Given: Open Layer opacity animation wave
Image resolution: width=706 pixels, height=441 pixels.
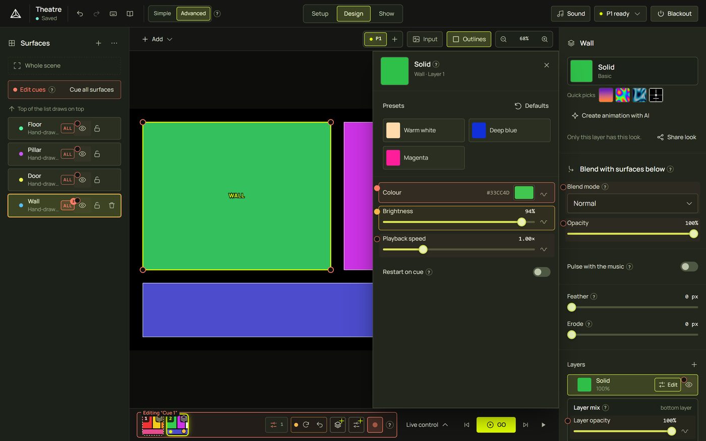Looking at the screenshot, I should pos(684,431).
